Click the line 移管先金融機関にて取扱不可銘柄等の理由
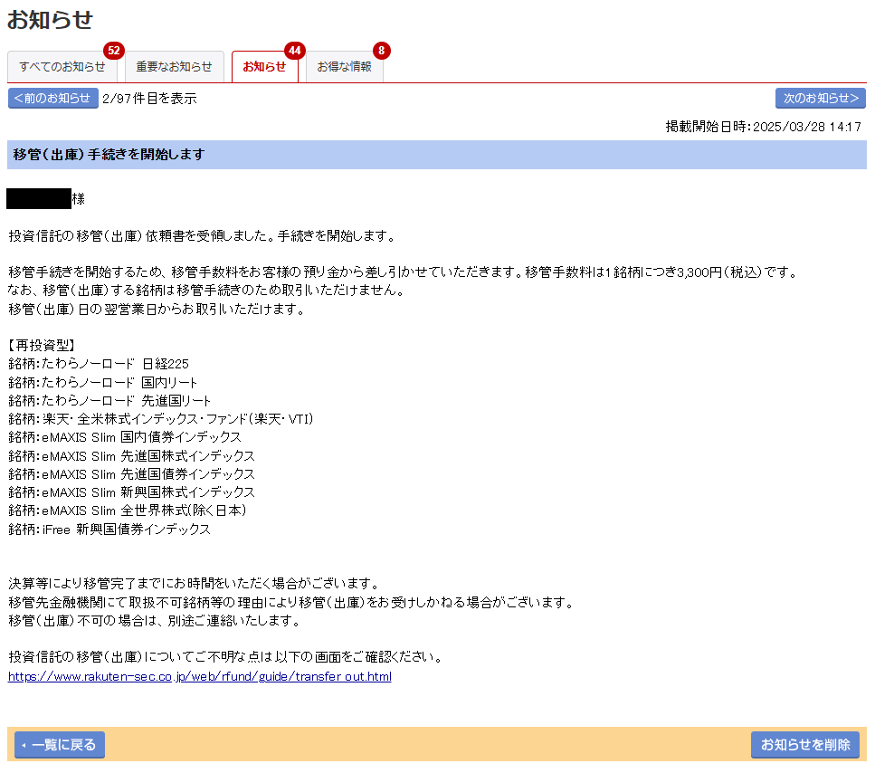The height and width of the screenshot is (773, 875). [292, 602]
